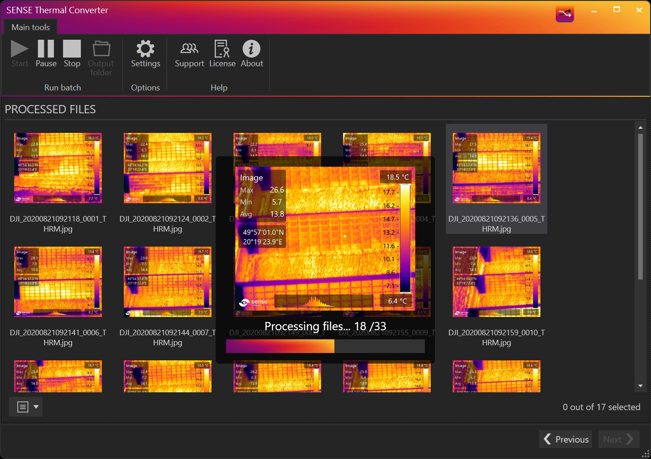Click the processing progress bar
The height and width of the screenshot is (459, 651).
[325, 346]
